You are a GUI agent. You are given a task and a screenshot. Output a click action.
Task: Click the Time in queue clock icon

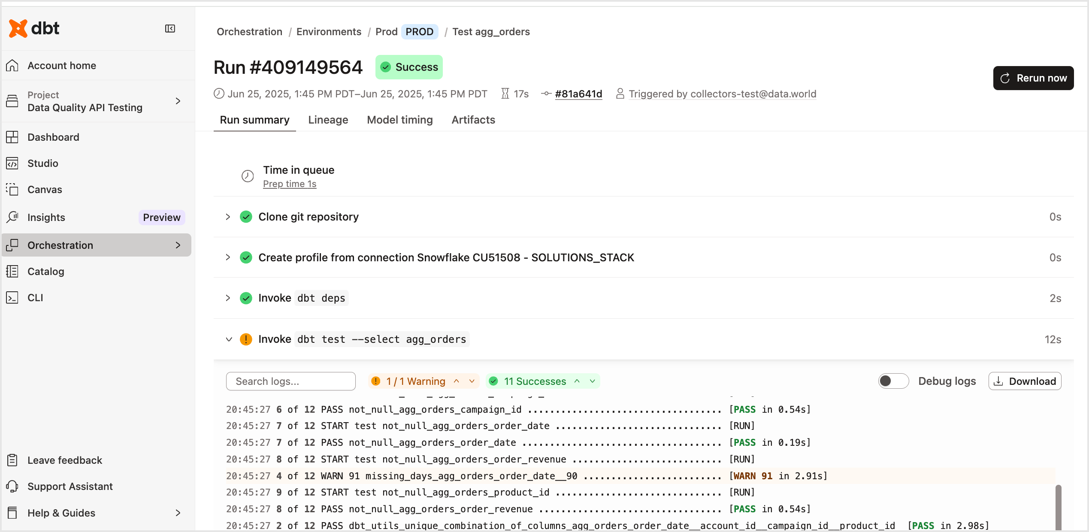[248, 176]
